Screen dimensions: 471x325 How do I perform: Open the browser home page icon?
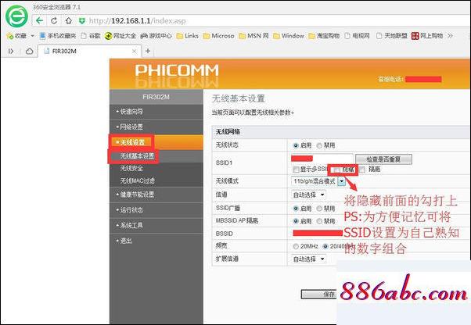(x=69, y=20)
